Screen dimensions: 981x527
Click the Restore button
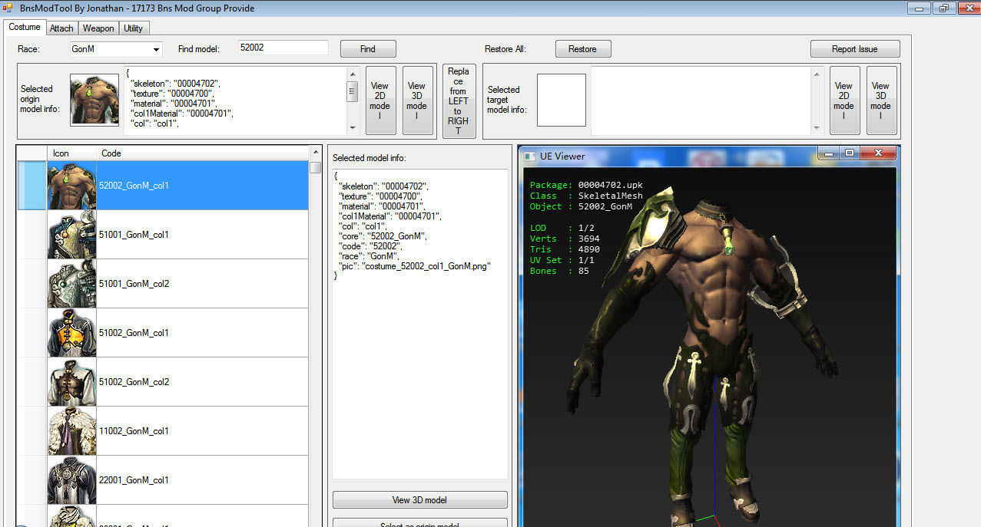(582, 49)
